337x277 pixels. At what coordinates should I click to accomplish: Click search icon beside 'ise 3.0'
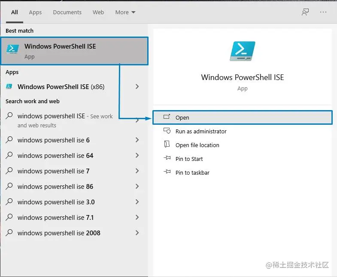point(9,202)
